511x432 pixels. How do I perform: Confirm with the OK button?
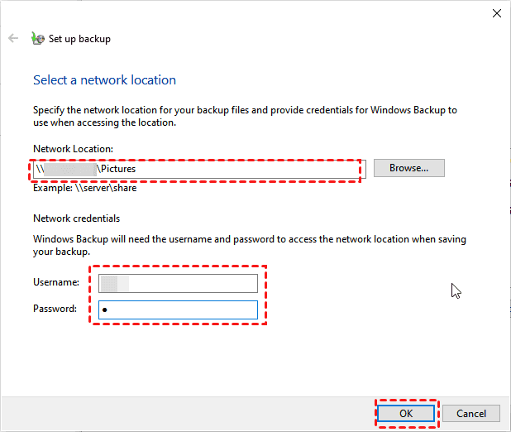pos(405,413)
